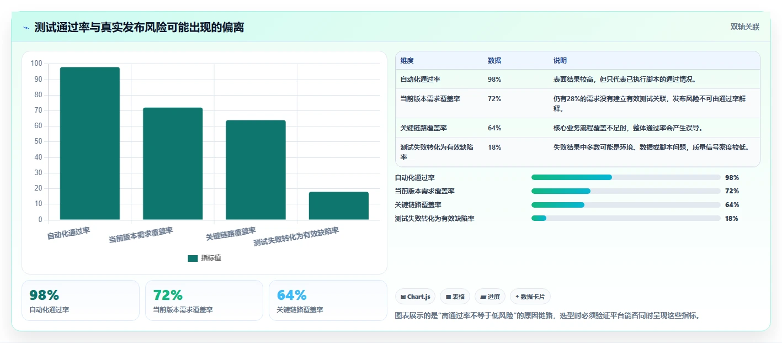Click the x-axis label 当前版本需求覆盖率
Screen dimensions: 782x343
[141, 235]
